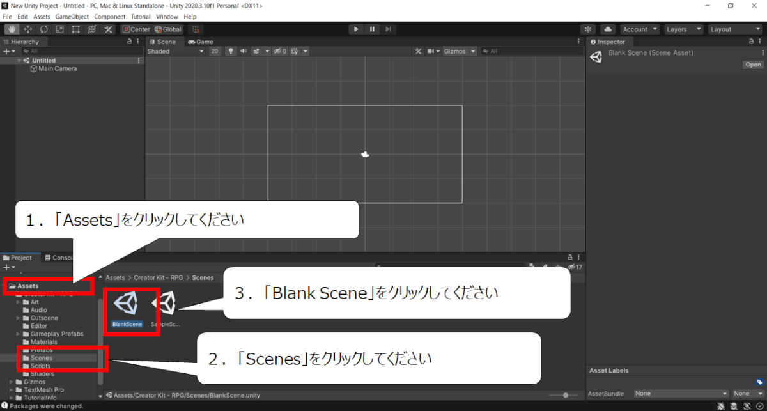The image size is (767, 411).
Task: Open scene camera settings dropdown
Action: (434, 51)
